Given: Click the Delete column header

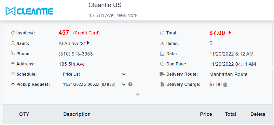Looking at the screenshot, I should (258, 114).
